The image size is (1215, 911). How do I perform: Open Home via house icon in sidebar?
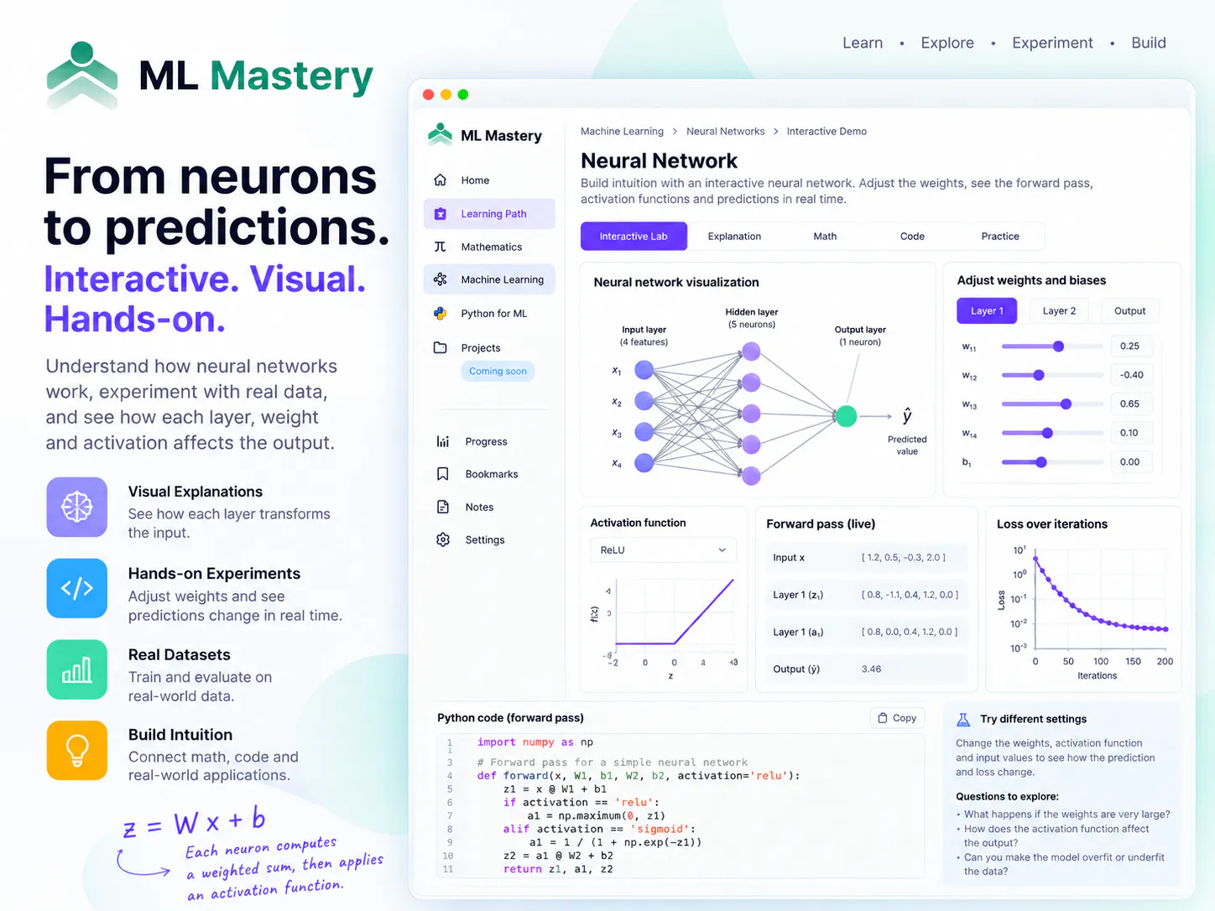tap(440, 180)
